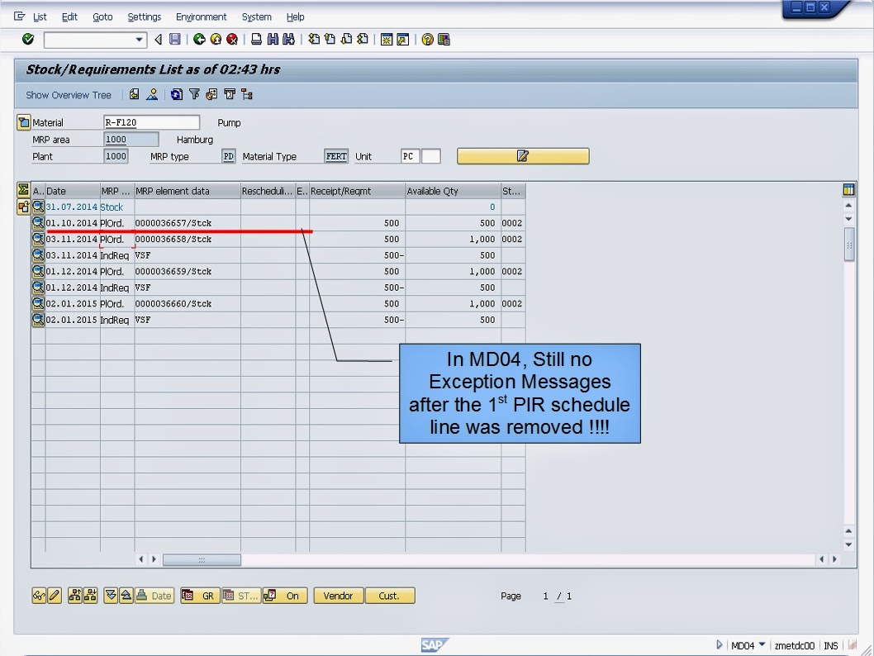Viewport: 874px width, 656px height.
Task: Go to the Next Page icon
Action: point(346,39)
